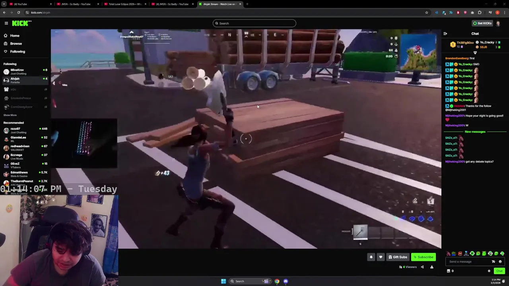Open the Chrome three-dot menu

pos(505,13)
